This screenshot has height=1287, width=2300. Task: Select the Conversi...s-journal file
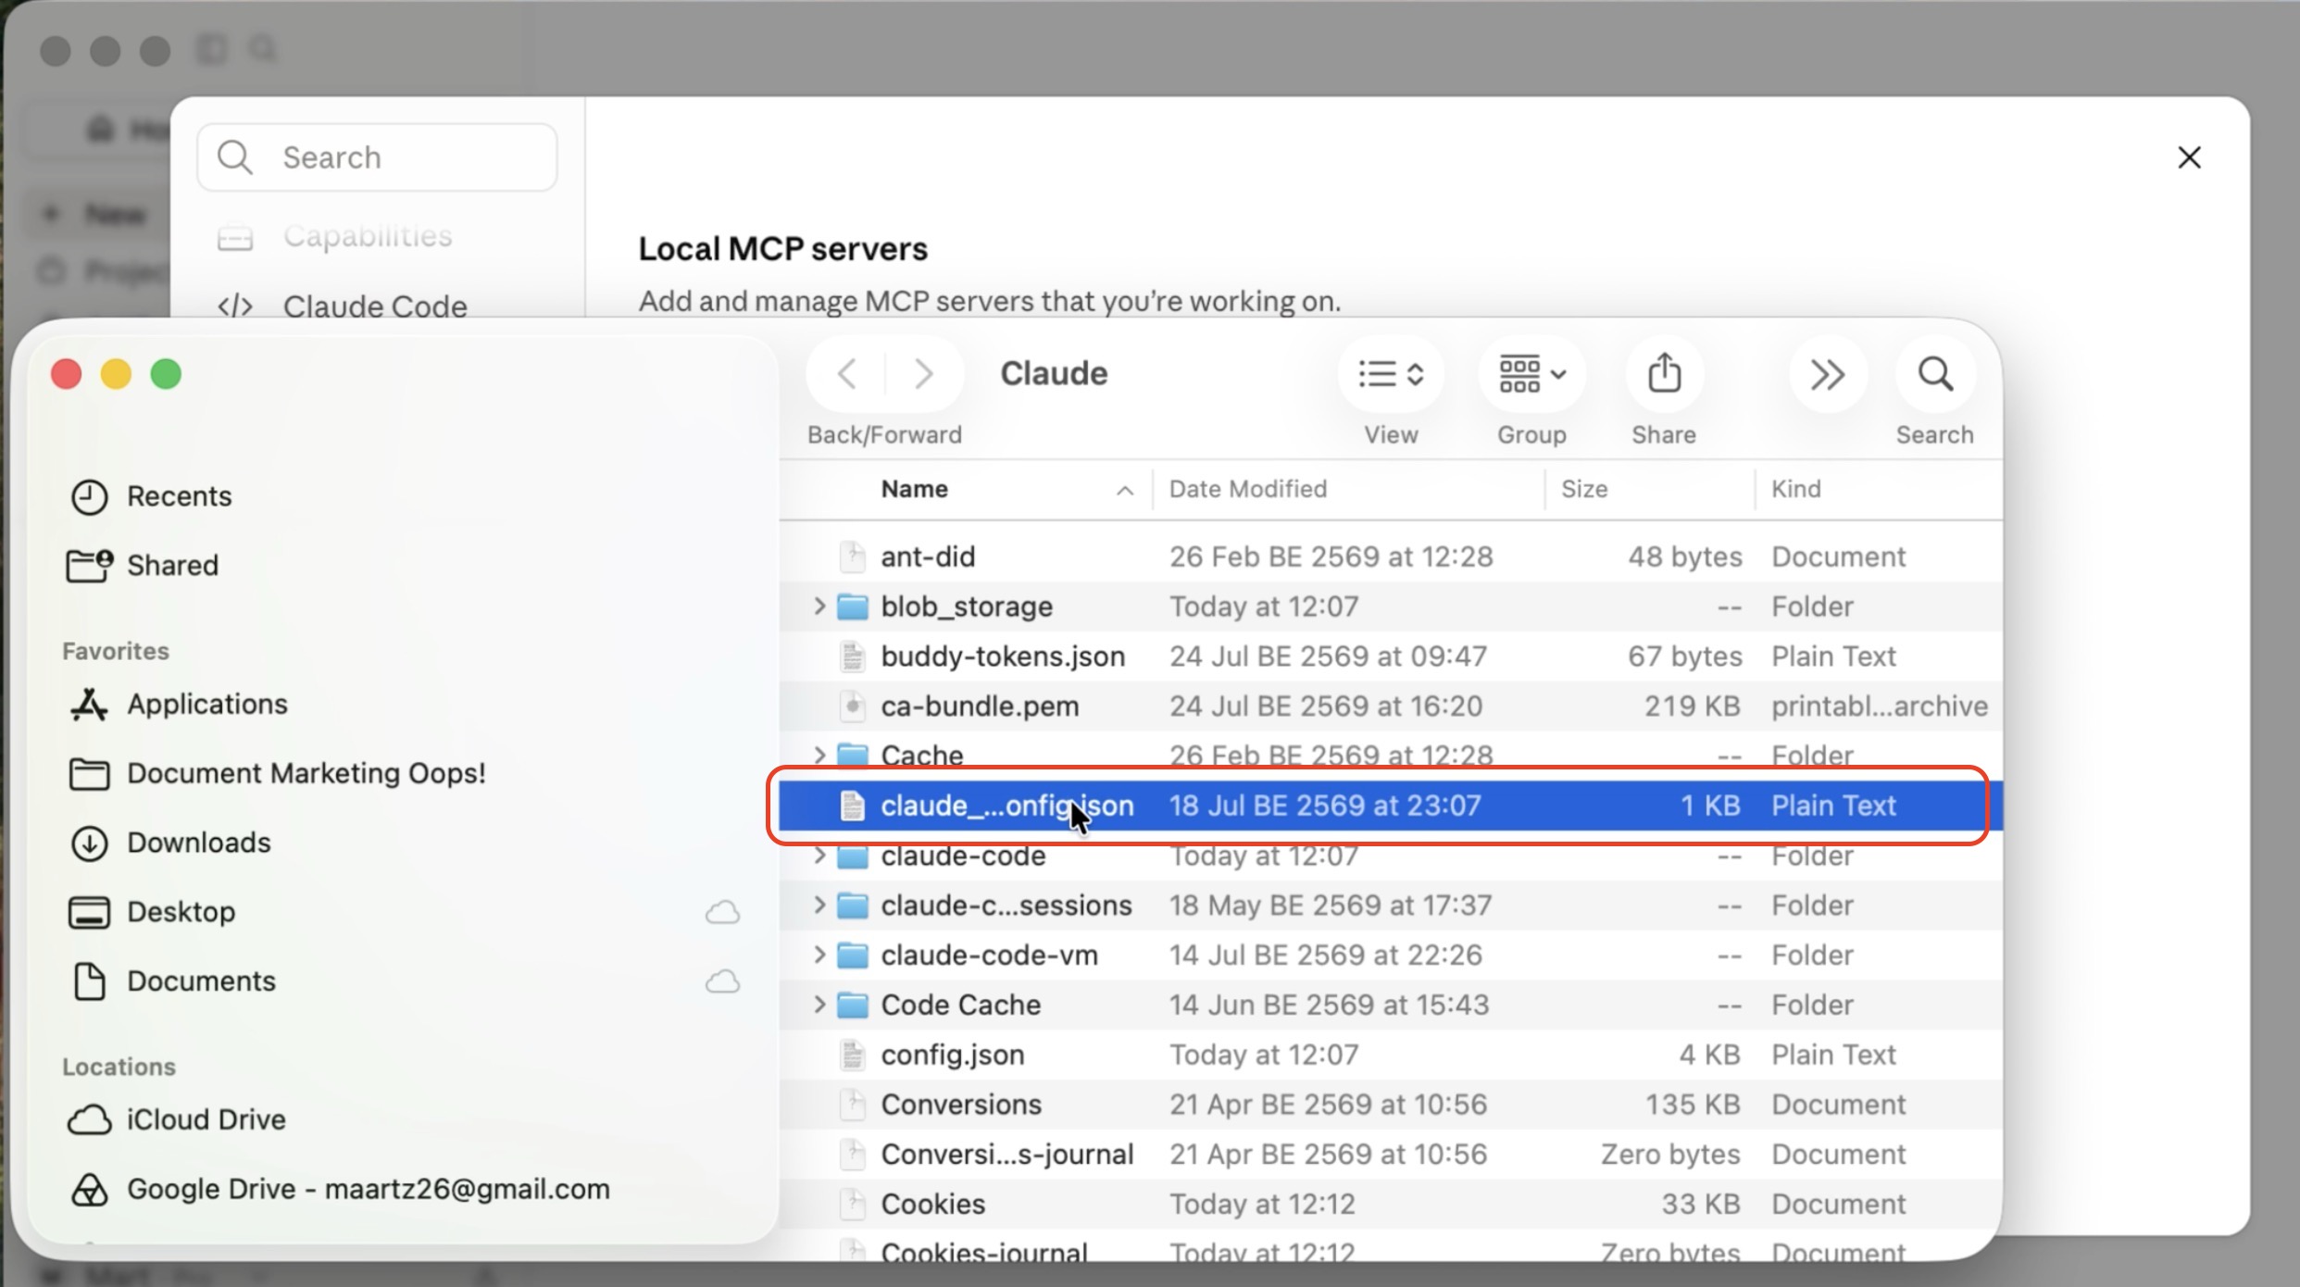[x=1391, y=1155]
